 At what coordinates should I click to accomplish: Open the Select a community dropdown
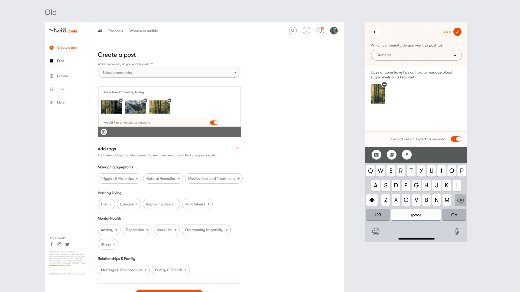point(169,73)
